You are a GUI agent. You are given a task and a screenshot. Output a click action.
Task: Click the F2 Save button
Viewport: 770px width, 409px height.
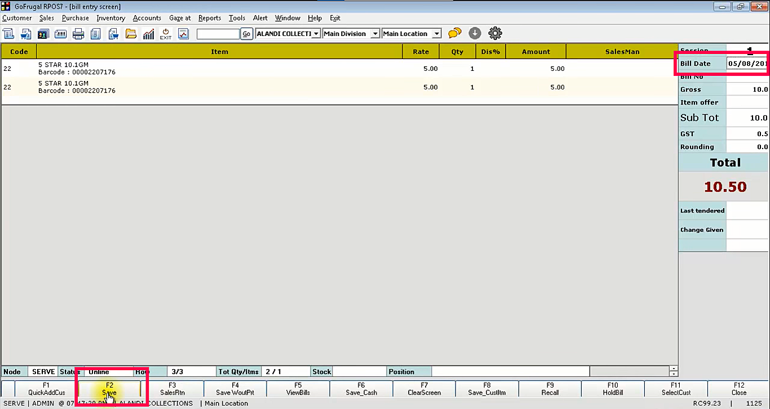coord(109,389)
